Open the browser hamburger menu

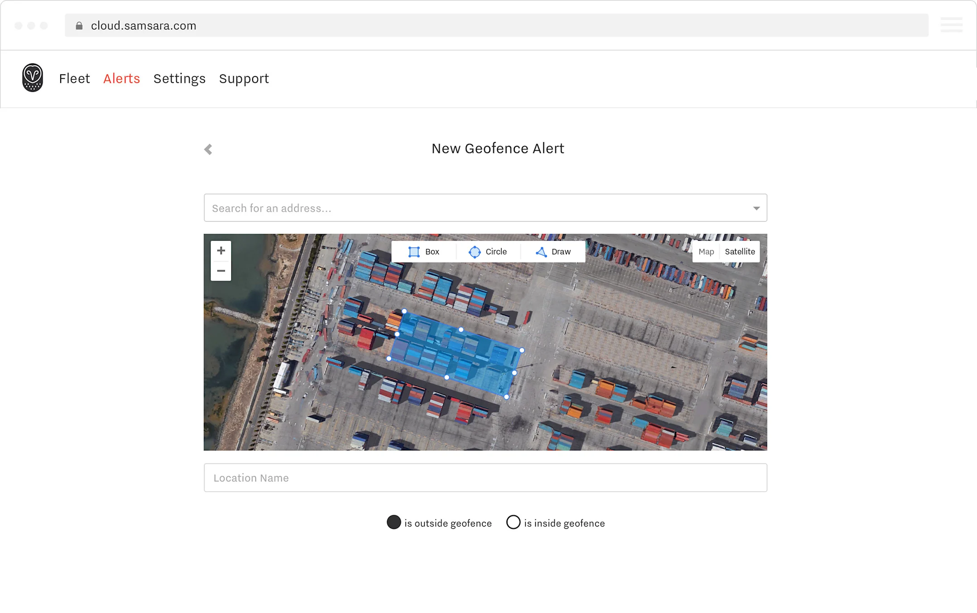point(951,25)
